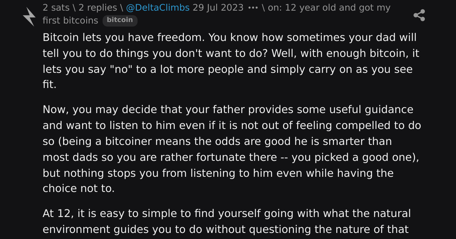Open the @DeltaClimbs user profile
Screen dimensions: 456x239
point(157,8)
